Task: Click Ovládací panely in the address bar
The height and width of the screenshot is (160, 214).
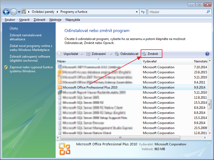Action: pyautogui.click(x=43, y=12)
